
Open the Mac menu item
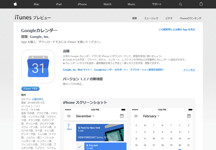37,4
